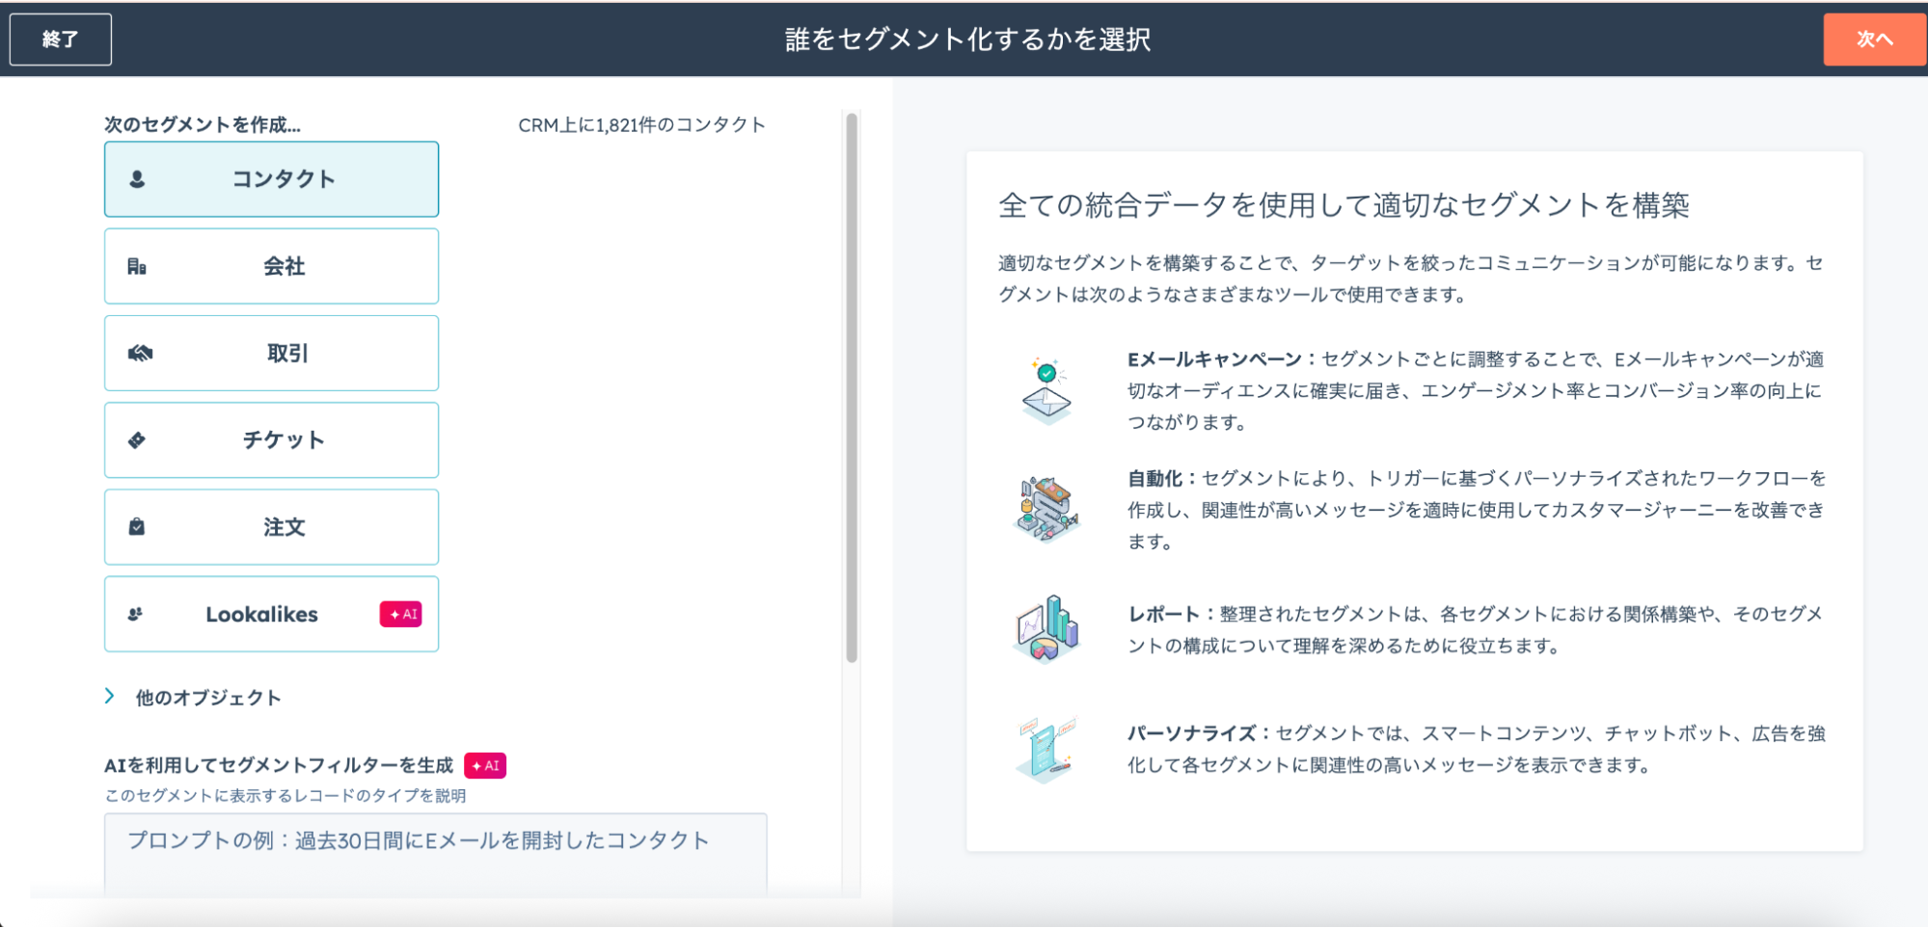
Task: Click the contact person icon
Action: pyautogui.click(x=137, y=179)
